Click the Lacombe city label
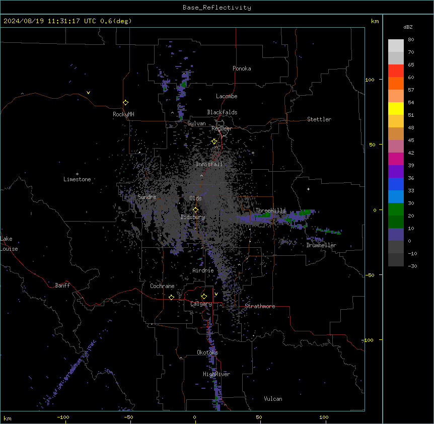The image size is (434, 424). (227, 96)
